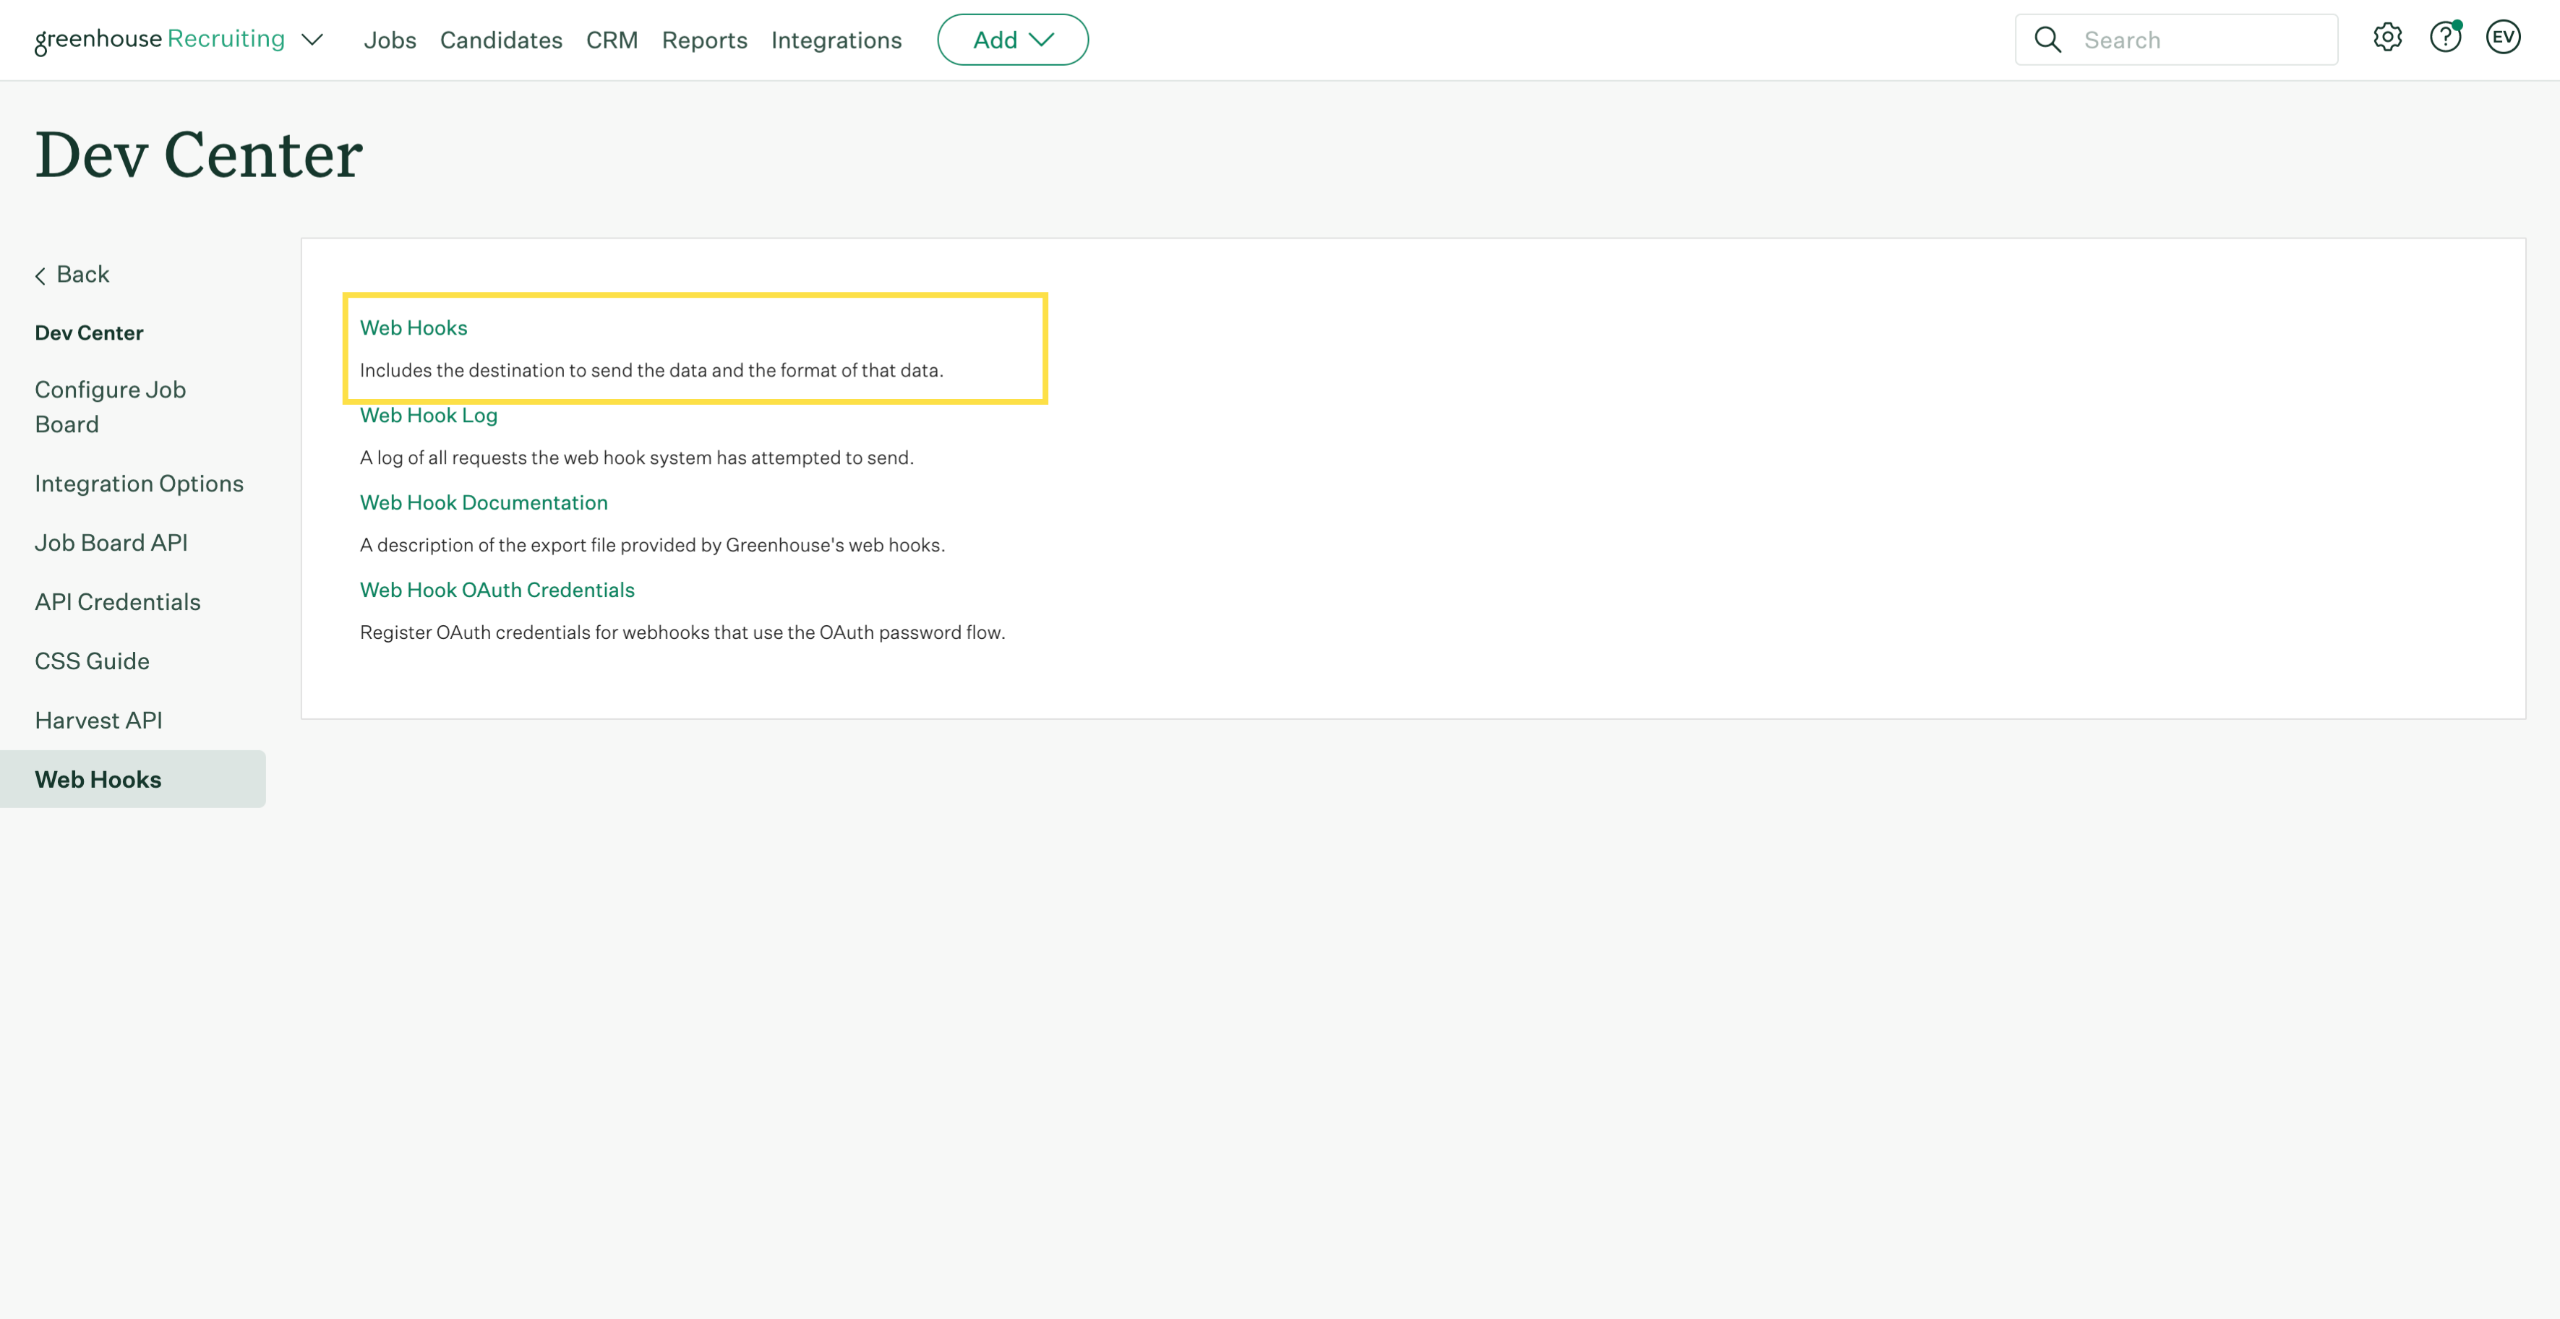
Task: Go Back using the arrow link
Action: (x=72, y=274)
